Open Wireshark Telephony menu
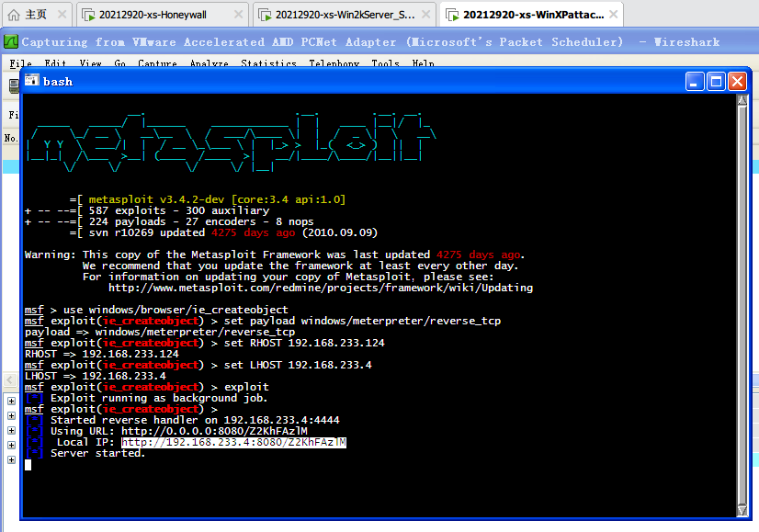The height and width of the screenshot is (532, 759). [x=334, y=63]
